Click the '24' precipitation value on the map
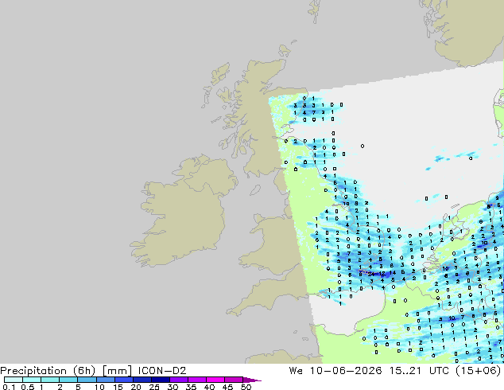 coord(371,274)
